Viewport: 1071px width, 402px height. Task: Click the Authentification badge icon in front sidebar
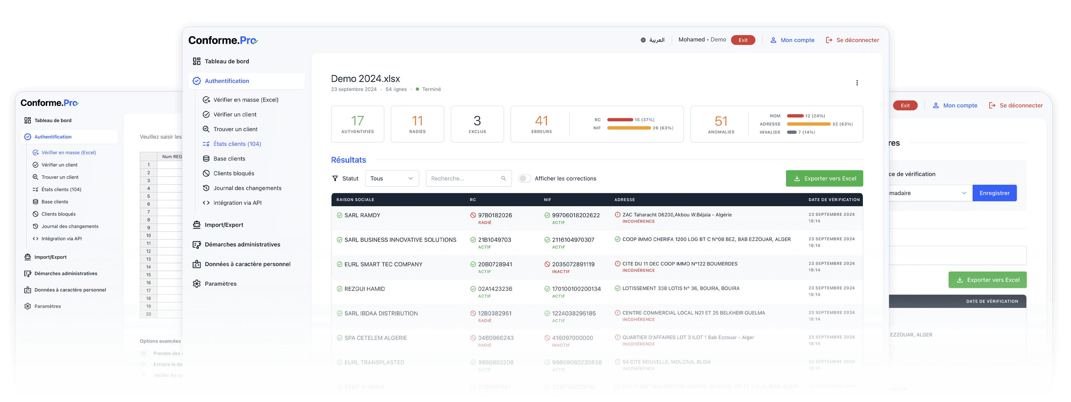[197, 81]
